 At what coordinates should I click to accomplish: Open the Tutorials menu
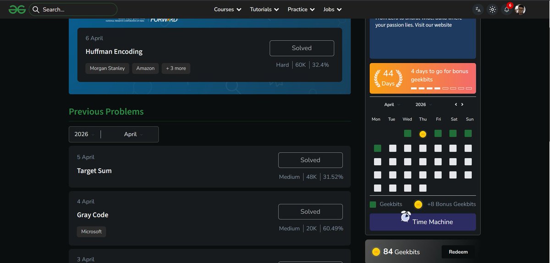click(x=264, y=9)
